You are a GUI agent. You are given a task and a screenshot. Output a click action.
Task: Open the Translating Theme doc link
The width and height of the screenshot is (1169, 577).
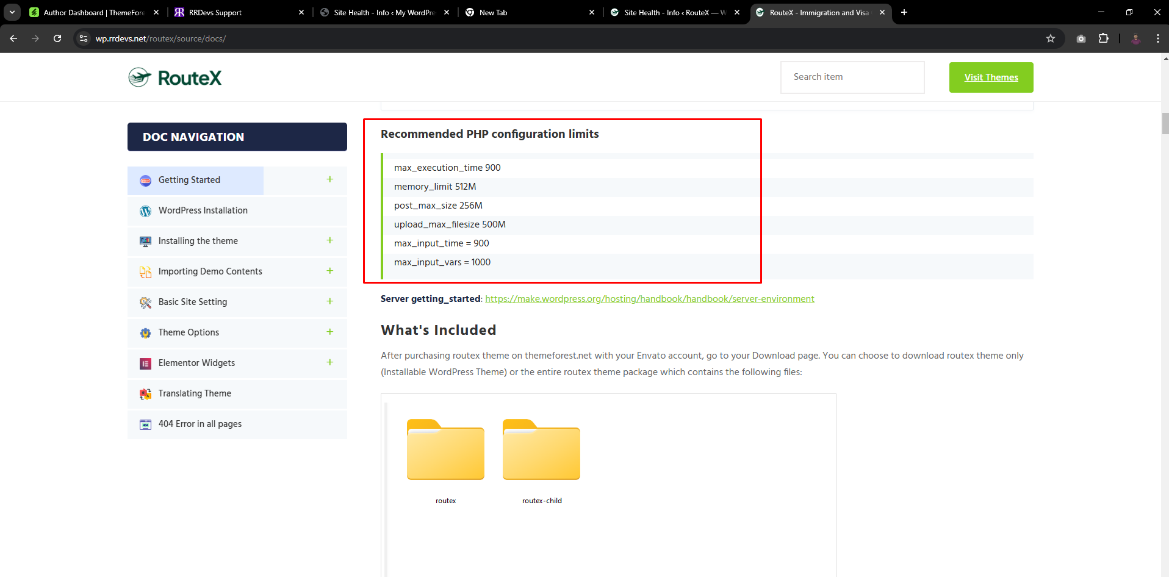(x=195, y=393)
